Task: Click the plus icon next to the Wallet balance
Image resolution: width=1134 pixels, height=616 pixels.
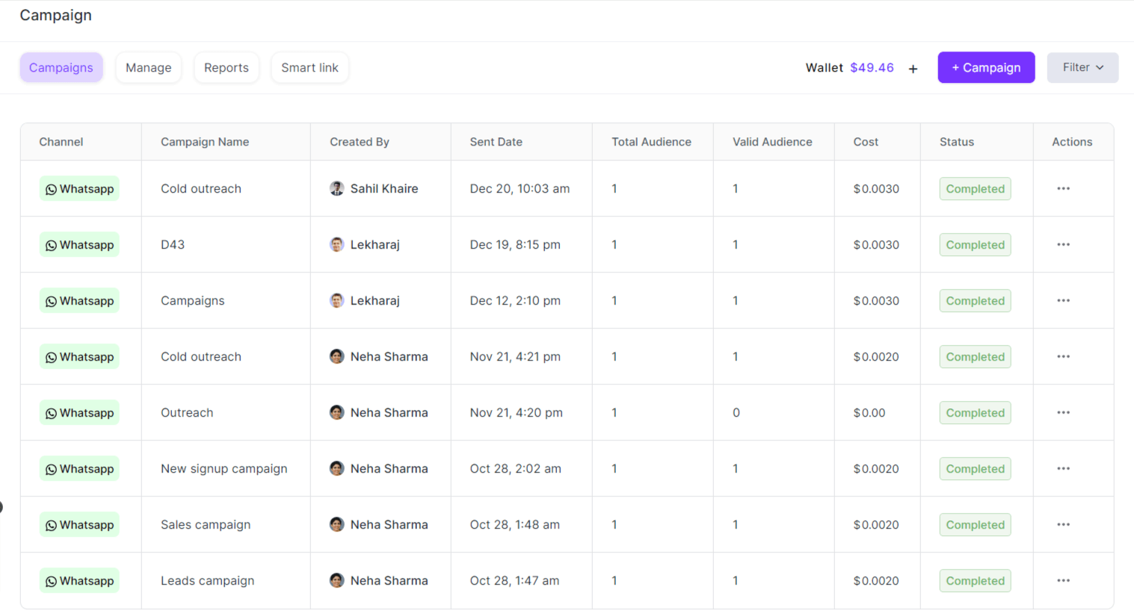Action: (x=913, y=67)
